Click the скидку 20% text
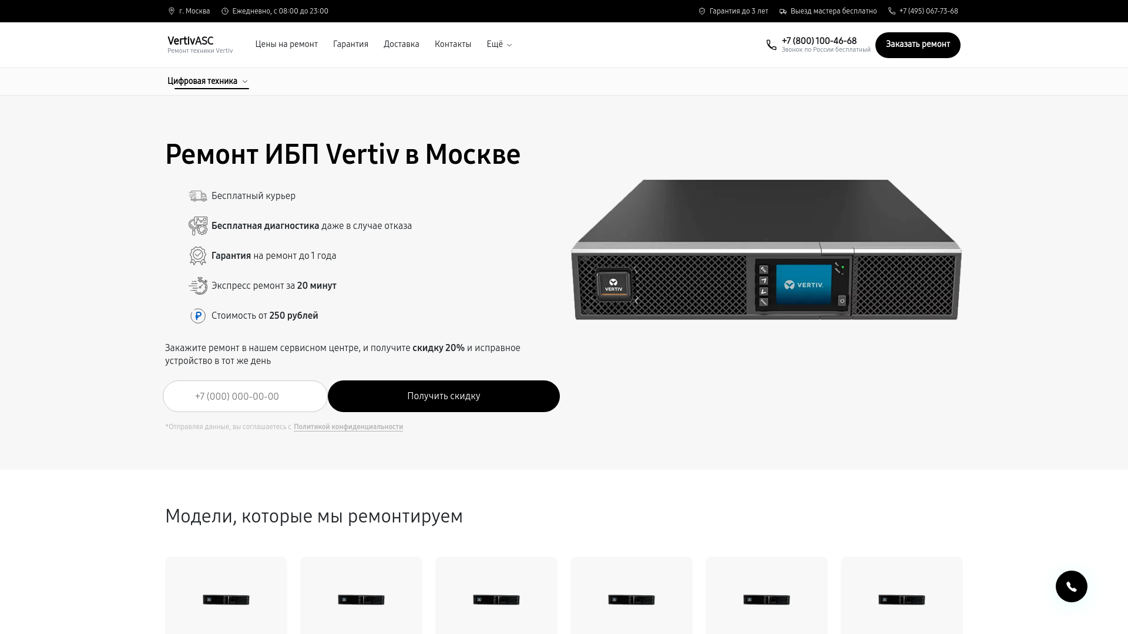 (x=438, y=348)
